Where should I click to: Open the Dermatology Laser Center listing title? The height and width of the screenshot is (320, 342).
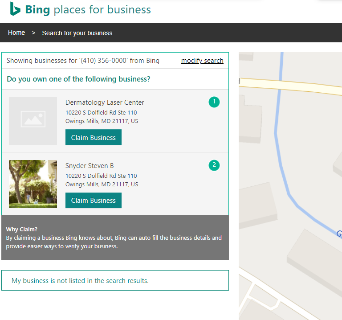(105, 103)
